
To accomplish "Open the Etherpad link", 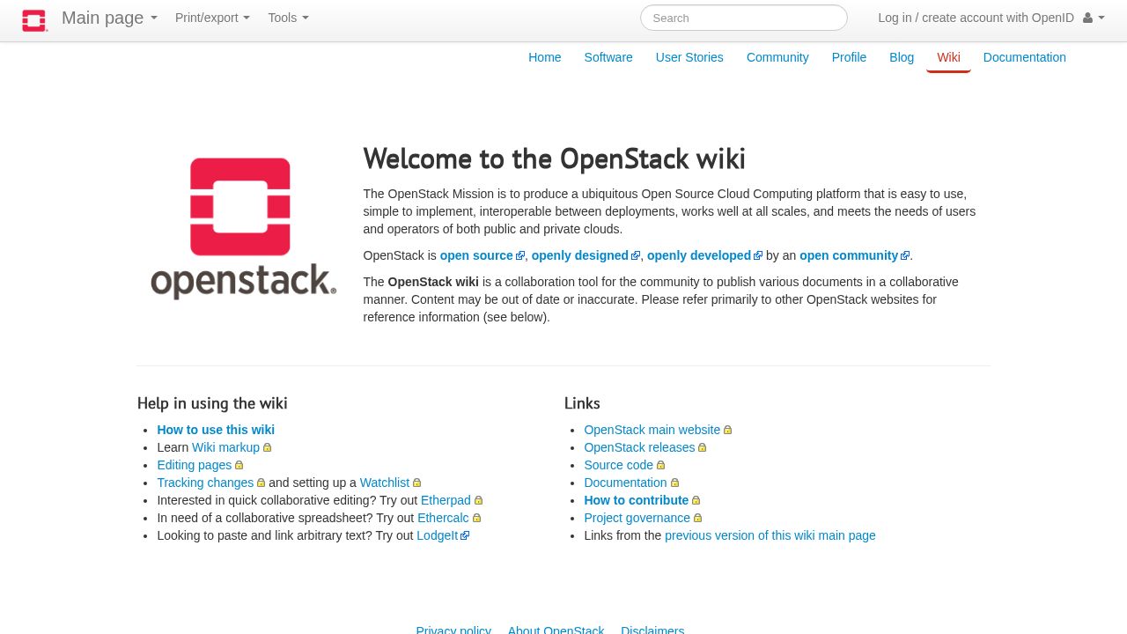I will [452, 500].
